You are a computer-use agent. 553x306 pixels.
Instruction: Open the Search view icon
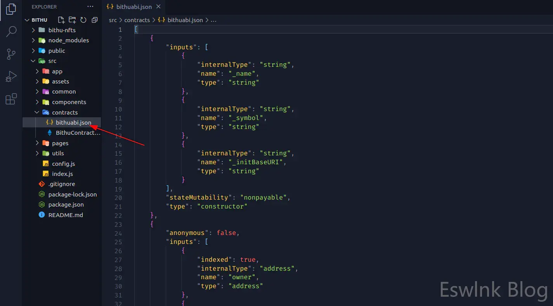(11, 31)
